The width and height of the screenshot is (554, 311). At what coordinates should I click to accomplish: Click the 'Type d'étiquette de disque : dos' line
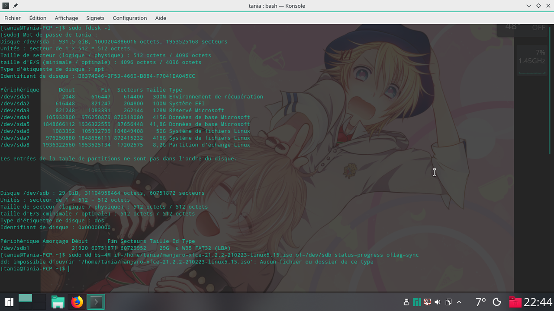click(x=52, y=221)
